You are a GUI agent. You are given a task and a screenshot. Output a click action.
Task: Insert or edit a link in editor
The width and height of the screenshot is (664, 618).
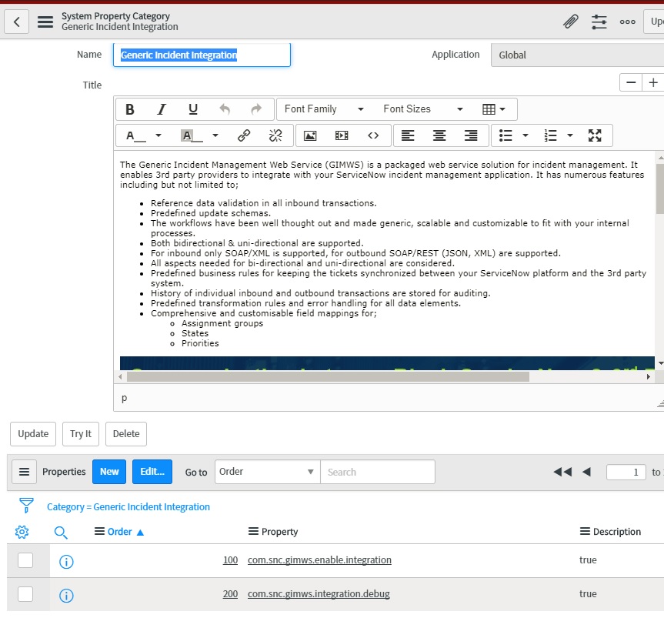pyautogui.click(x=244, y=135)
